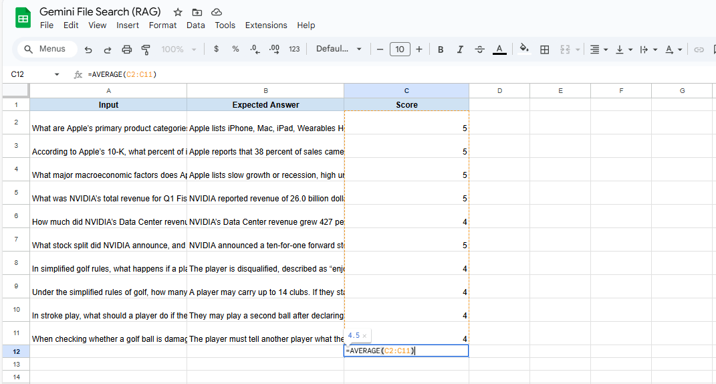The height and width of the screenshot is (384, 716).
Task: Click the Menus search button
Action: click(x=44, y=49)
